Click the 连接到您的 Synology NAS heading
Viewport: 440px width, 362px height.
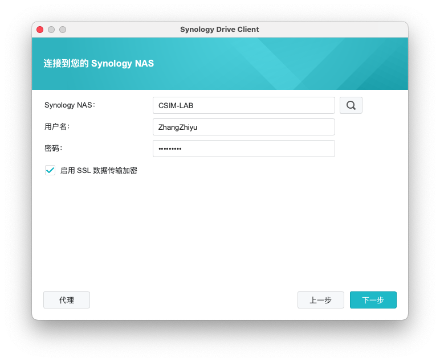click(x=99, y=64)
